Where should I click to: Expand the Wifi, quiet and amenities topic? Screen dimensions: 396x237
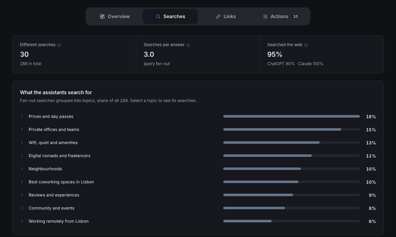click(22, 143)
